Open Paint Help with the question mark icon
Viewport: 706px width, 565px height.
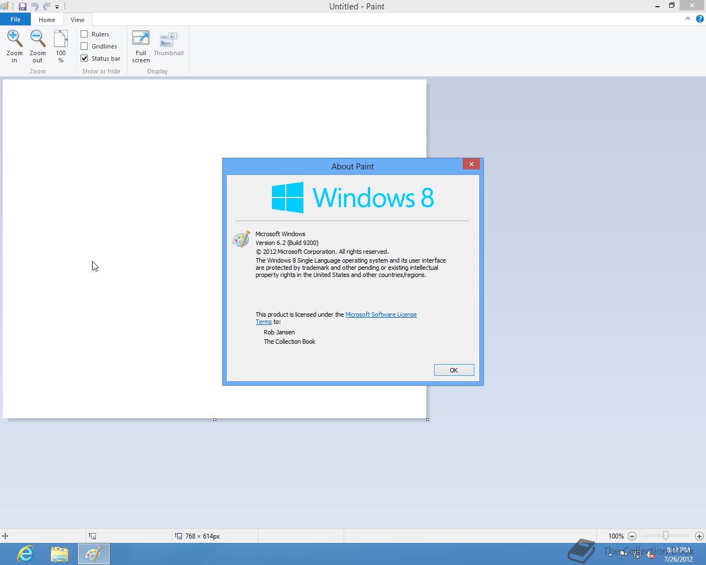(x=699, y=19)
